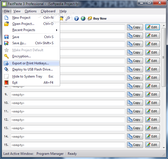Image resolution: width=168 pixels, height=159 pixels.
Task: Click the Hide to System Tray icon
Action: [6, 76]
